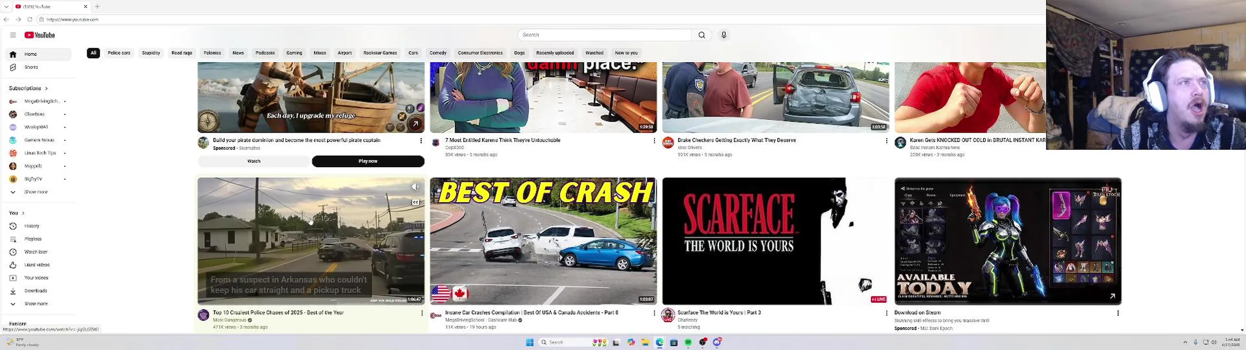Show hidden system tray icons
Screen dimensions: 1246x350
point(1185,342)
